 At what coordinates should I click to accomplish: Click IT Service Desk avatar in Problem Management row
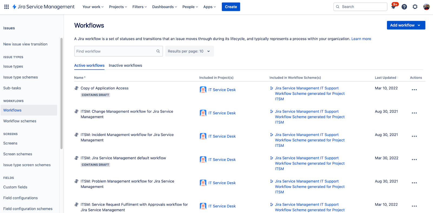[203, 183]
